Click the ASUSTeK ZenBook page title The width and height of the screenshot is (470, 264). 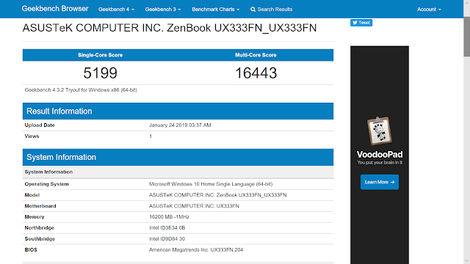pyautogui.click(x=170, y=28)
